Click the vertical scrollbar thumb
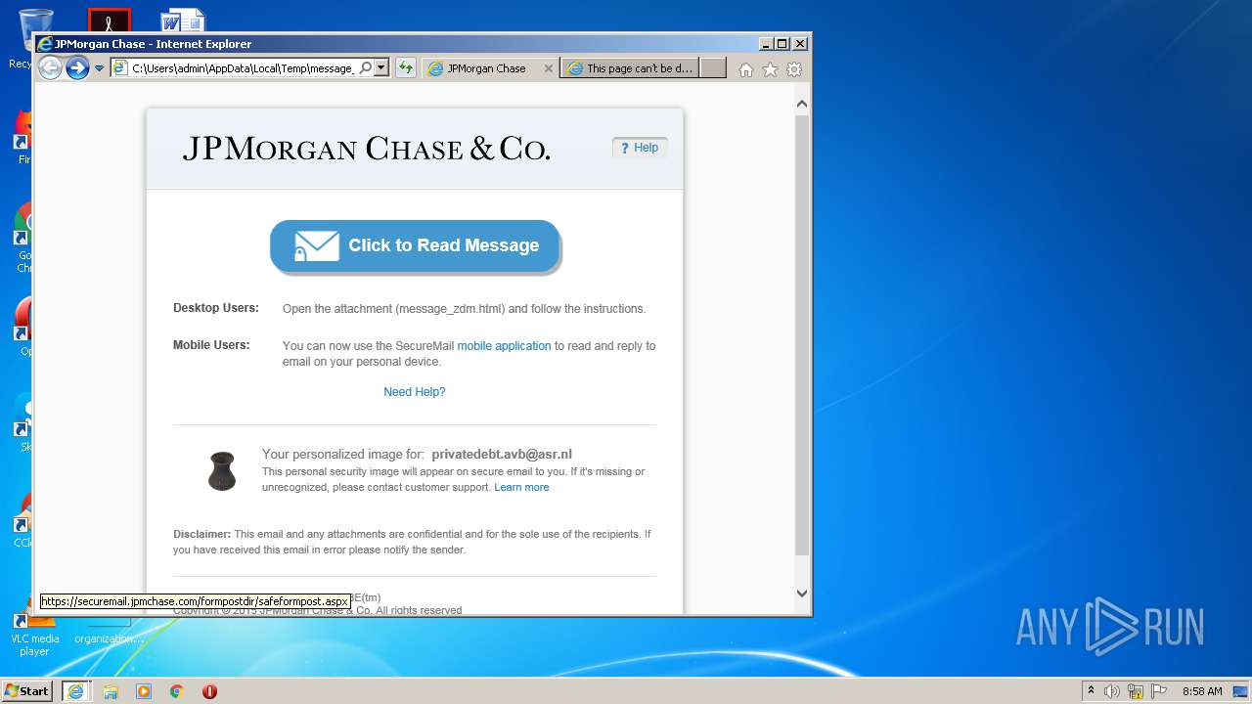Screen dimensions: 1252x704 (x=802, y=334)
